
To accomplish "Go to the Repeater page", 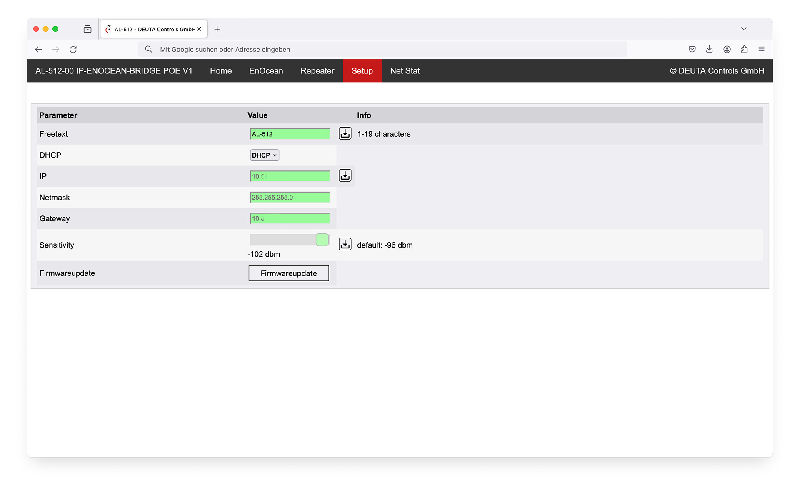I will coord(317,71).
